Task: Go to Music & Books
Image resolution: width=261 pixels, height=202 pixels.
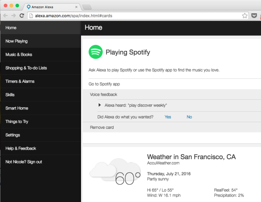Action: pos(41,54)
